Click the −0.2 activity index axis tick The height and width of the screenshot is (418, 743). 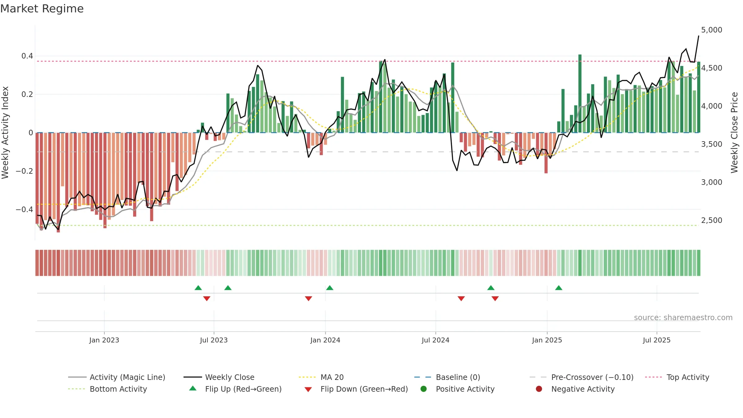tap(24, 171)
